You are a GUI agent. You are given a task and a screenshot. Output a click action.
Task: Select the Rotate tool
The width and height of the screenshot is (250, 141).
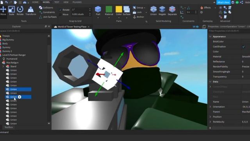(20, 11)
